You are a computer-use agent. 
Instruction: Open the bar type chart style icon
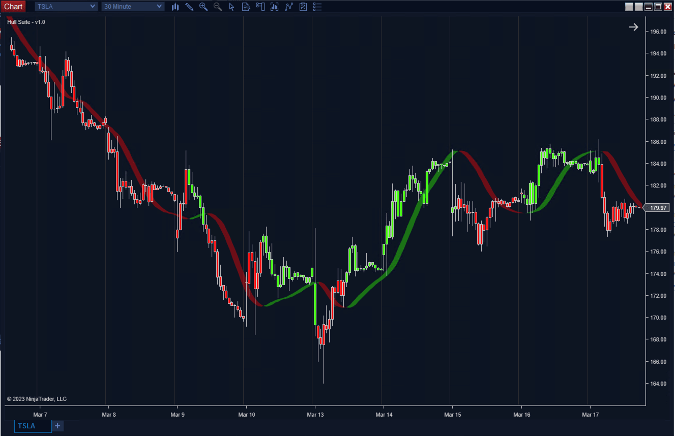click(175, 7)
